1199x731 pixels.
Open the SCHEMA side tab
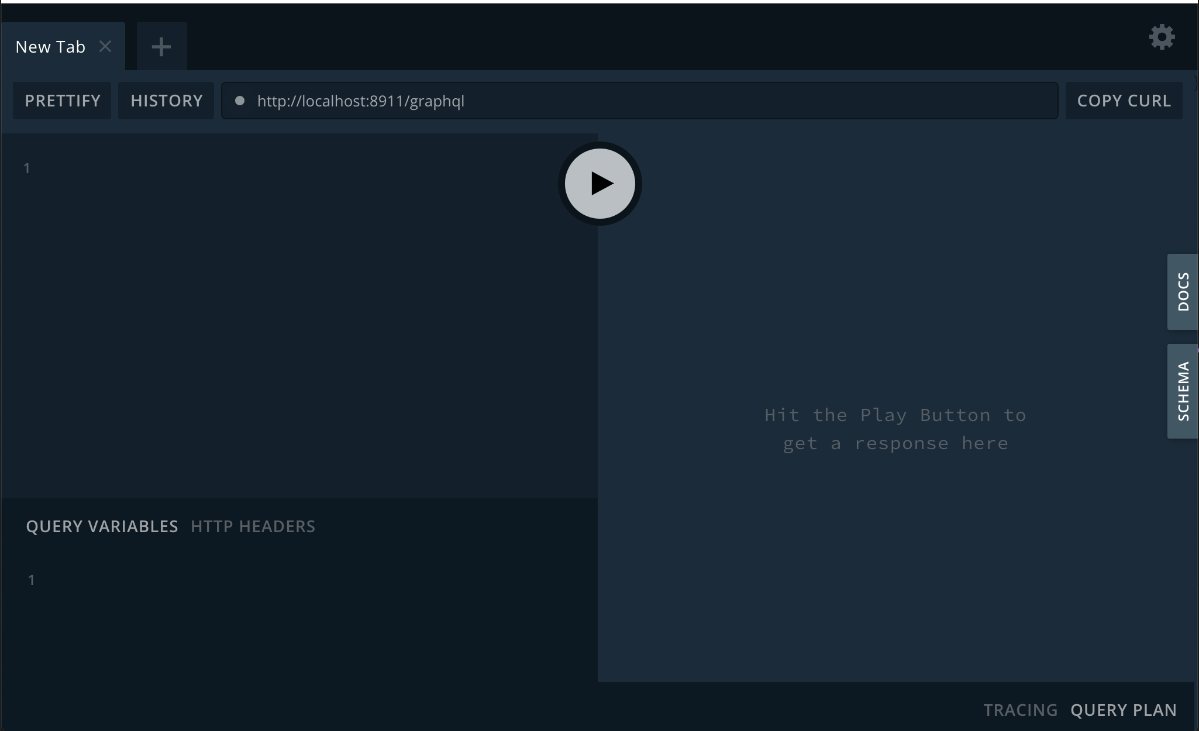pos(1183,391)
